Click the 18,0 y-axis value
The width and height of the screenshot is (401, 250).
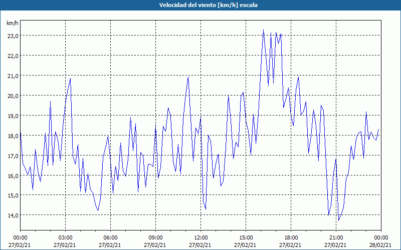point(13,135)
